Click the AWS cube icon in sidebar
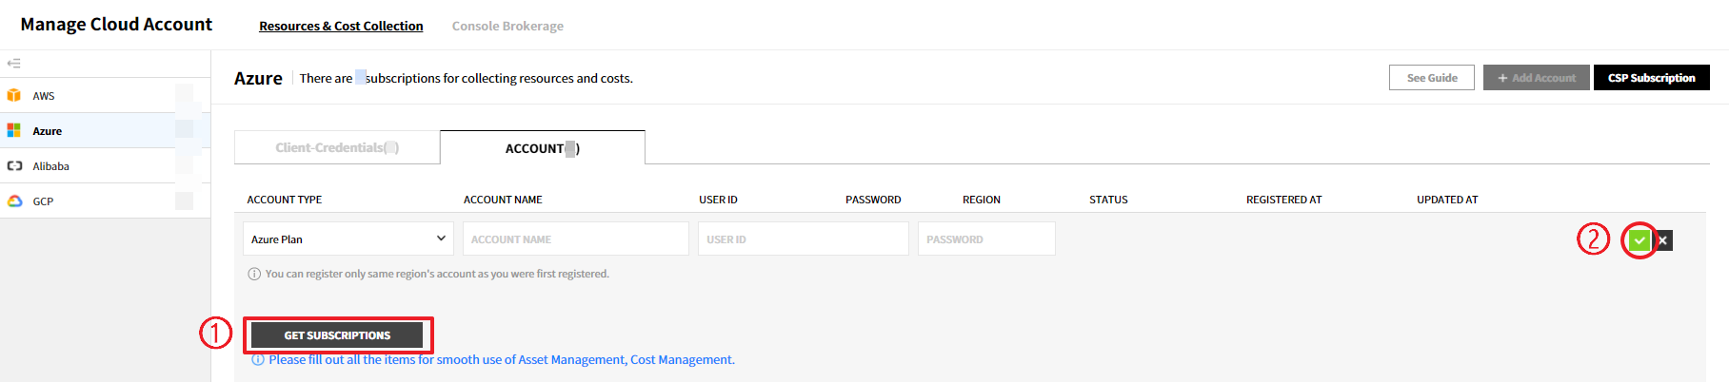1729x382 pixels. [x=14, y=96]
